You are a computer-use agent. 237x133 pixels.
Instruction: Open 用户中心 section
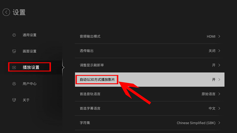click(29, 84)
